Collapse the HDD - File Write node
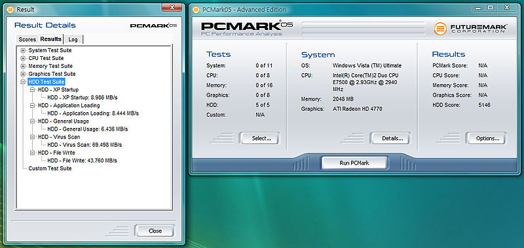524x248 pixels. (x=32, y=153)
